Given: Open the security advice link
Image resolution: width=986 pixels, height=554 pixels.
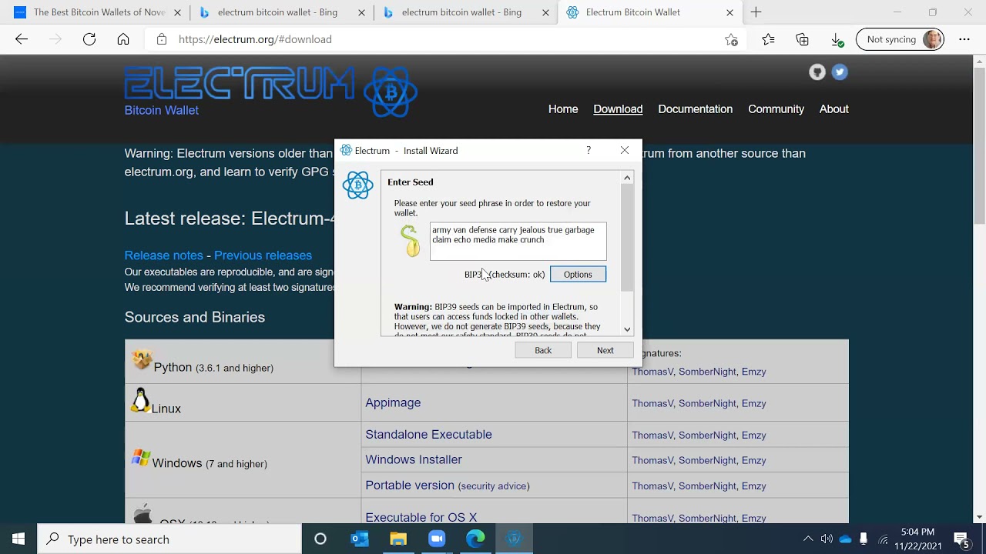Looking at the screenshot, I should coord(495,486).
